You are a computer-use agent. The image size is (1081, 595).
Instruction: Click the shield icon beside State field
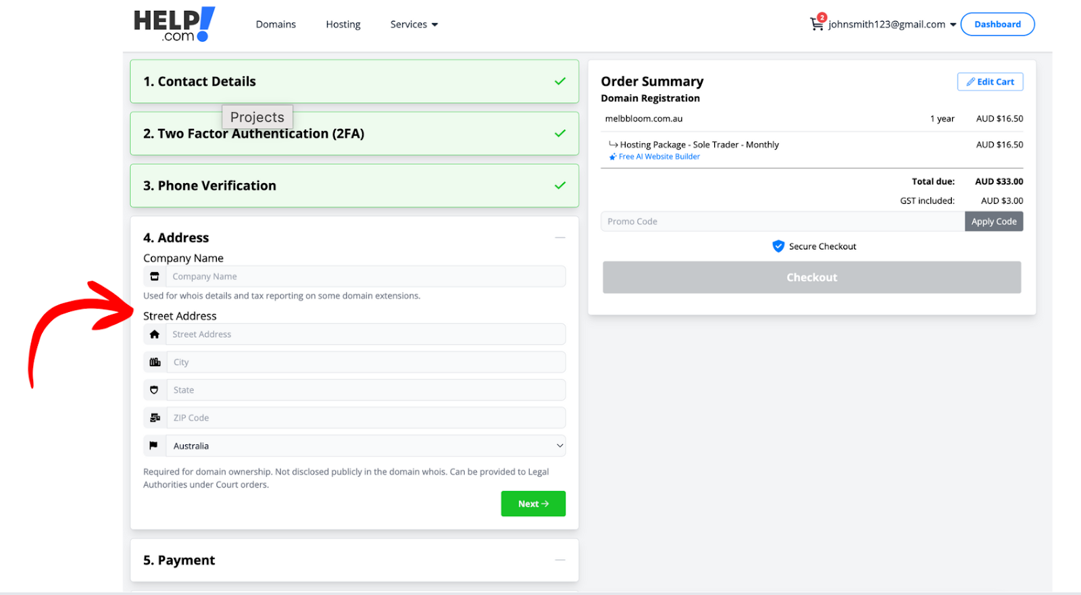tap(155, 390)
